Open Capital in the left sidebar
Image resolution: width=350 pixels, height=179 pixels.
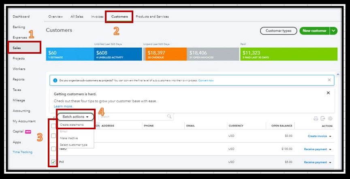(18, 131)
